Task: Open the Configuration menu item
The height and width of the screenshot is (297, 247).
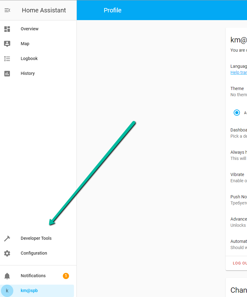Action: coord(34,253)
